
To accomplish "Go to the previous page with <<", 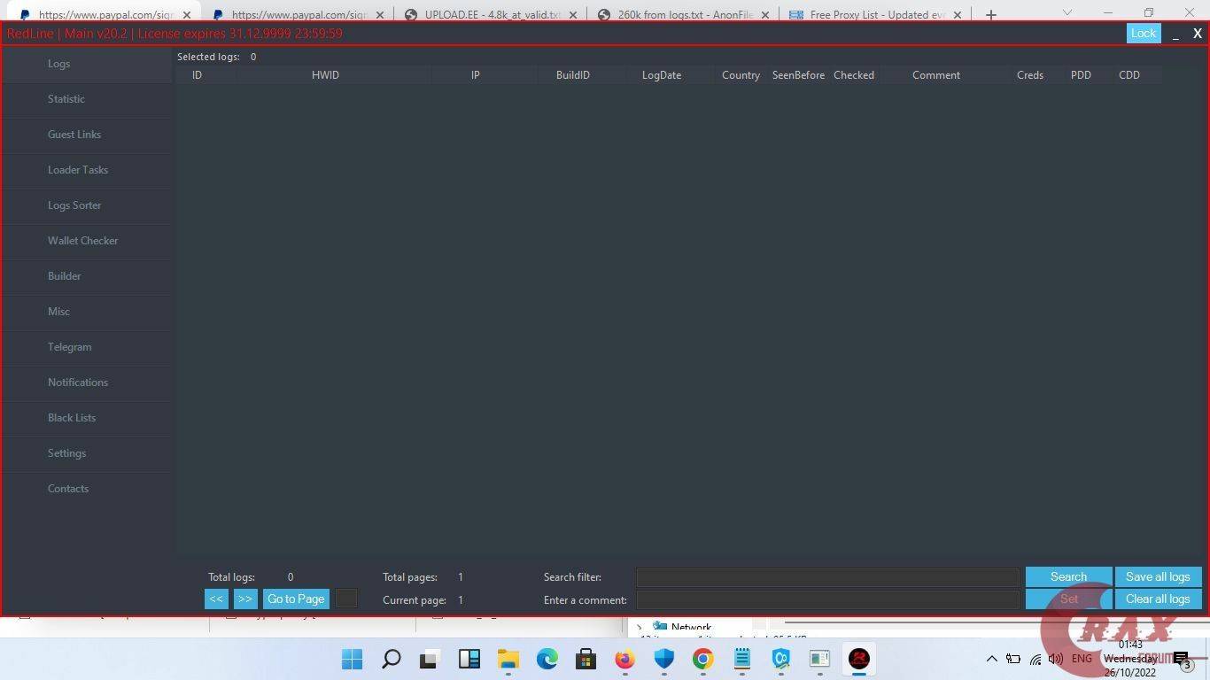I will 216,599.
